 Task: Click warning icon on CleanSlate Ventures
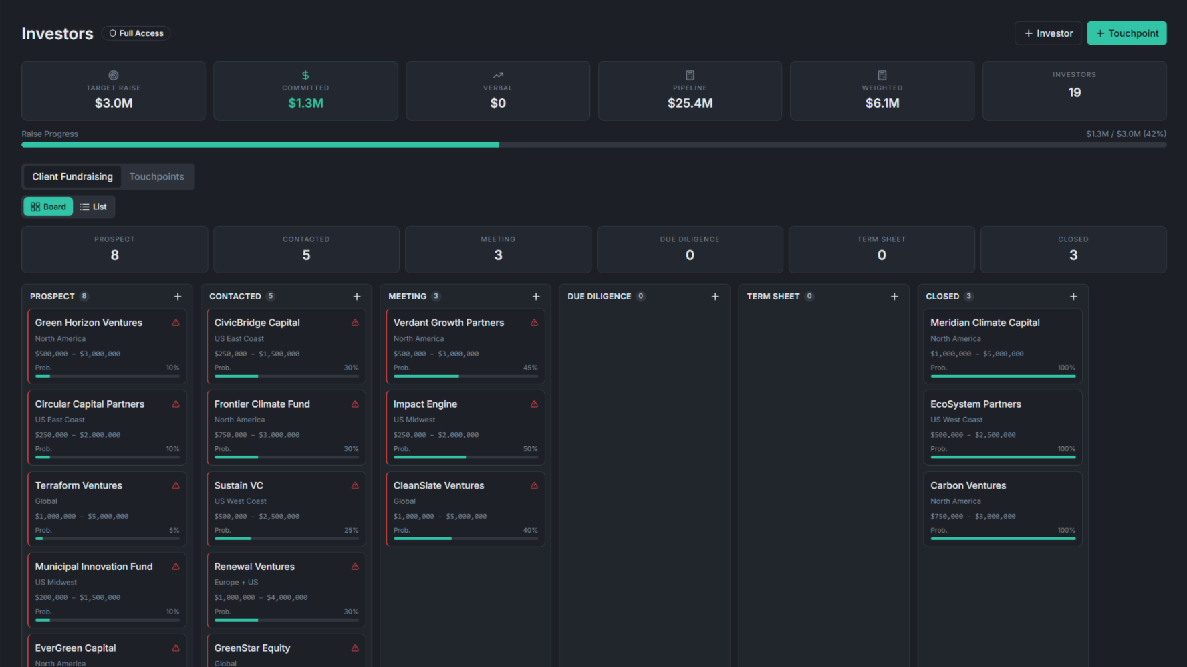point(534,486)
